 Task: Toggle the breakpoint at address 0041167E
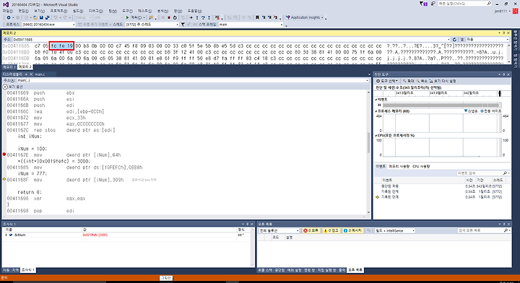click(4, 154)
